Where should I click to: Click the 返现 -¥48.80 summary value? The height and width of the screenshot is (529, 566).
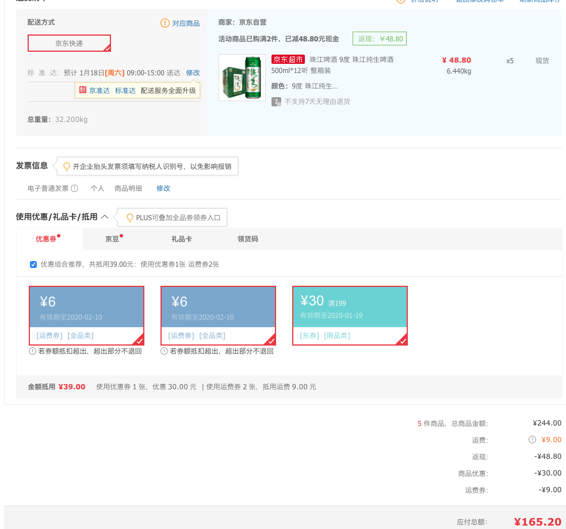coord(548,457)
